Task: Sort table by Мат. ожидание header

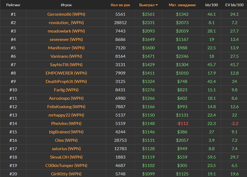Action: pos(182,5)
